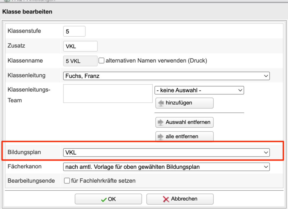
Task: Click the Bildungsplan row label
Action: 24,152
